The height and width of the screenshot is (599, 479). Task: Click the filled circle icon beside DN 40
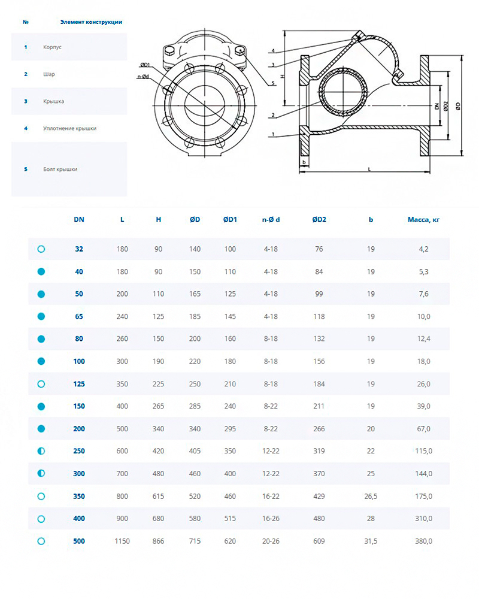point(41,271)
